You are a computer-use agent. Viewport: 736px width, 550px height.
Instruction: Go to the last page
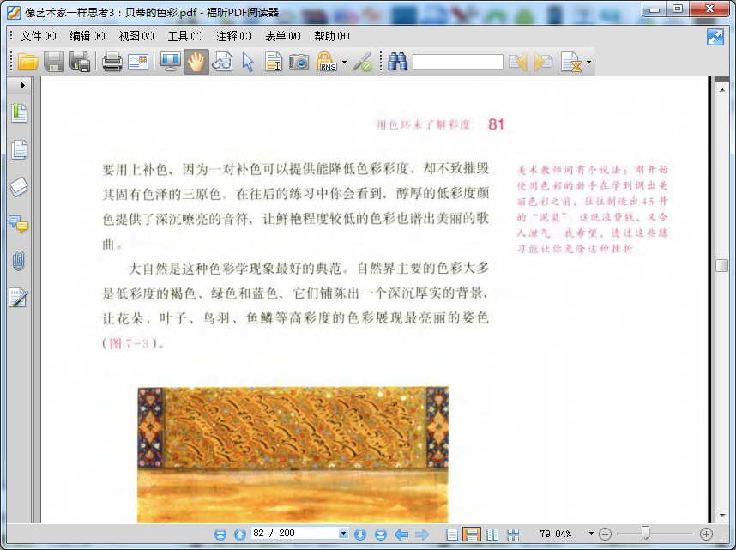[x=381, y=534]
